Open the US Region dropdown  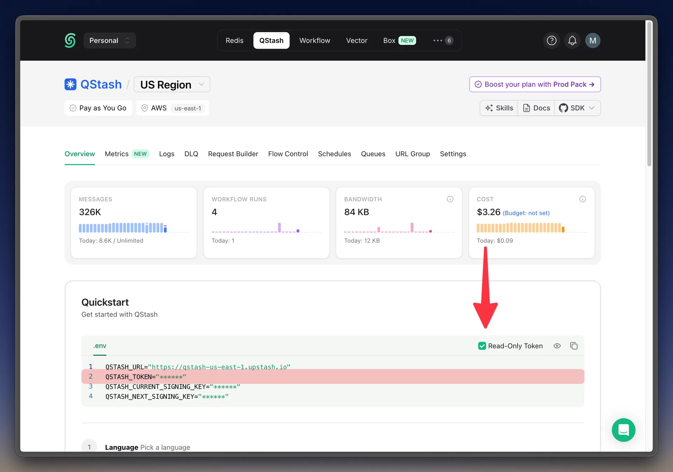[172, 84]
